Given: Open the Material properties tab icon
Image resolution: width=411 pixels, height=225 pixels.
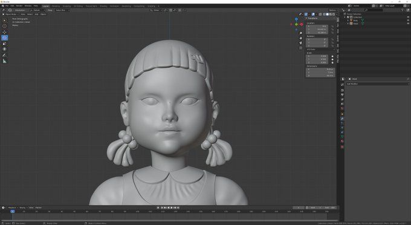Looking at the screenshot, I should [342, 141].
